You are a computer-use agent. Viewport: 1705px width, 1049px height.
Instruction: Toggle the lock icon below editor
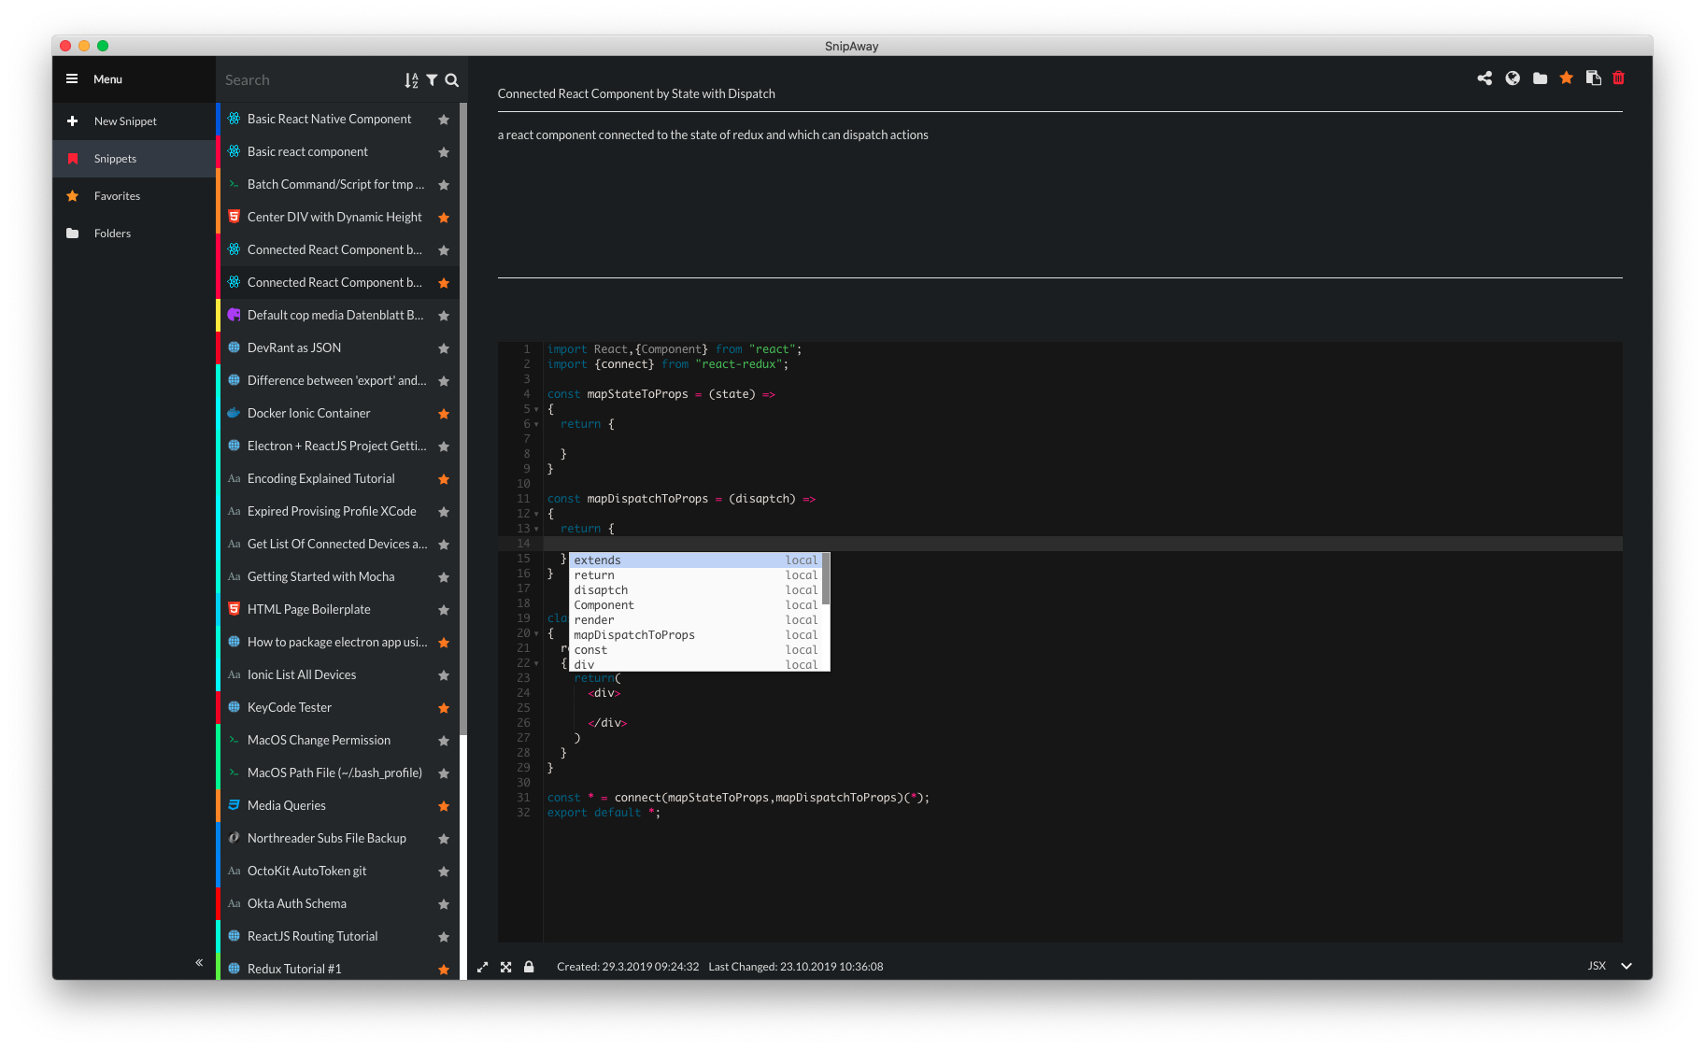[x=529, y=967]
